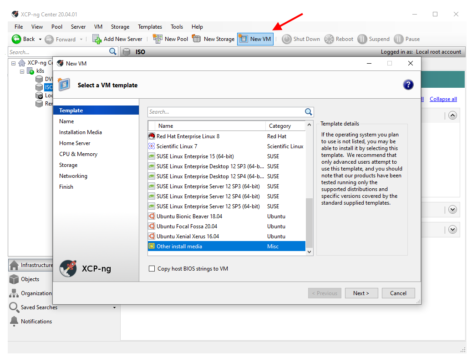The width and height of the screenshot is (472, 362).
Task: Click the search magnifier in template search
Action: click(x=309, y=112)
